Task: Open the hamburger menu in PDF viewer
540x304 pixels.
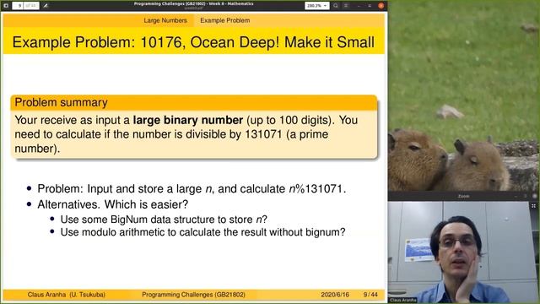Action: tap(346, 6)
